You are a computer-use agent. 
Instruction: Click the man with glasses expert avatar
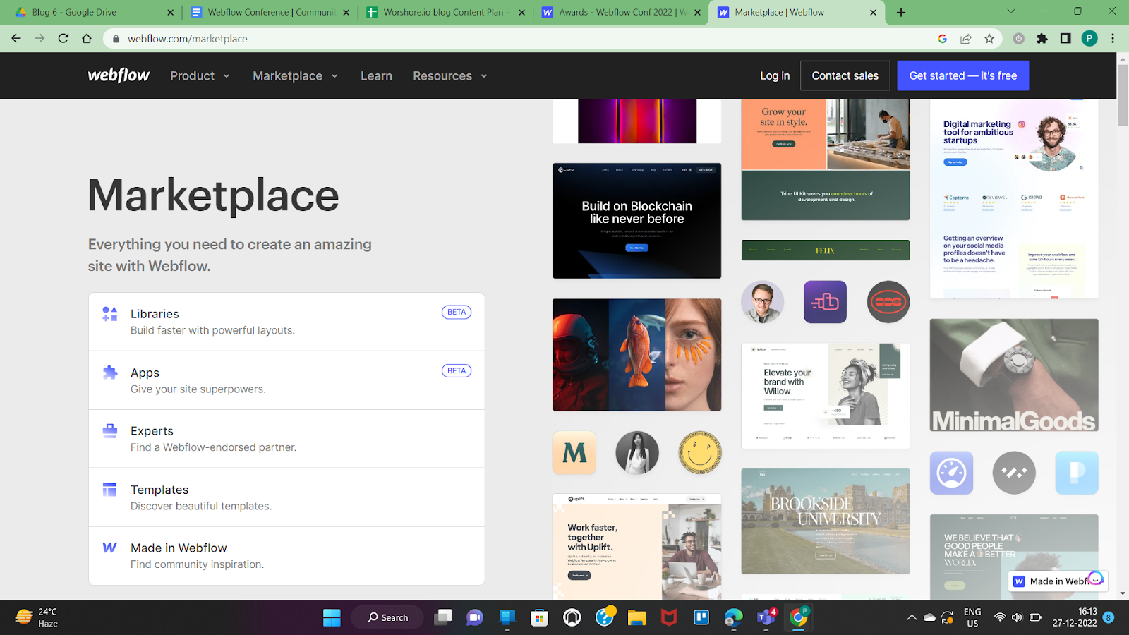pyautogui.click(x=763, y=302)
